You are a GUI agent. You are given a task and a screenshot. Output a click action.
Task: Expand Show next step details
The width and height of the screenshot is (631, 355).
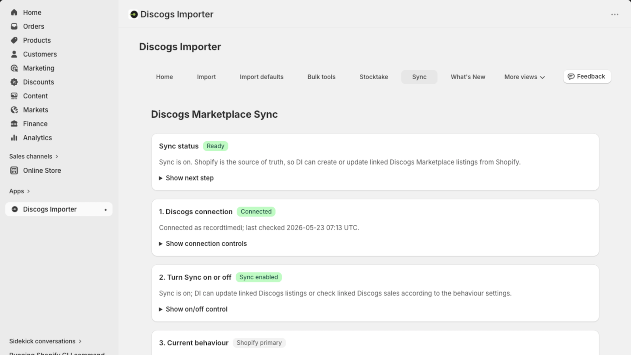tap(186, 178)
